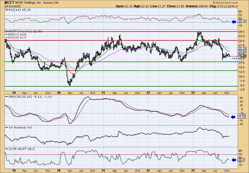Screen dimensions: 249x173
Task: Click the -5.13 PMO value tag on axis
Action: pyautogui.click(x=242, y=117)
